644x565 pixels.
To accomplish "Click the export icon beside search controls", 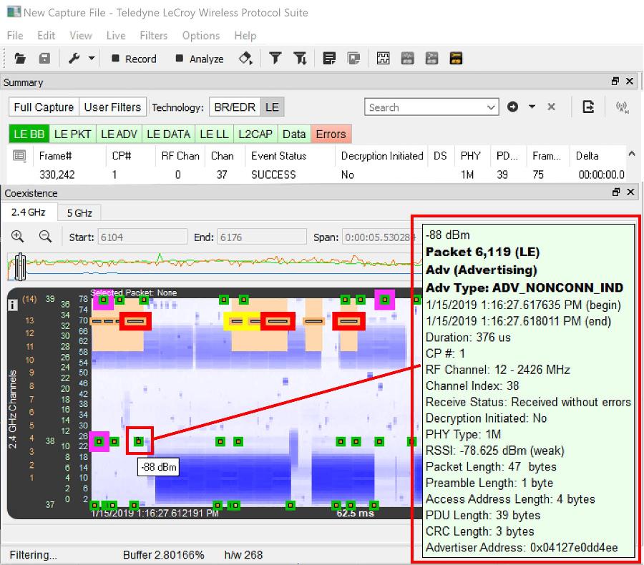I will pyautogui.click(x=588, y=107).
